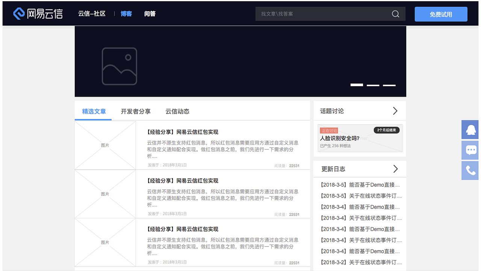
Task: Open the QQ penguin contact icon
Action: click(x=470, y=130)
